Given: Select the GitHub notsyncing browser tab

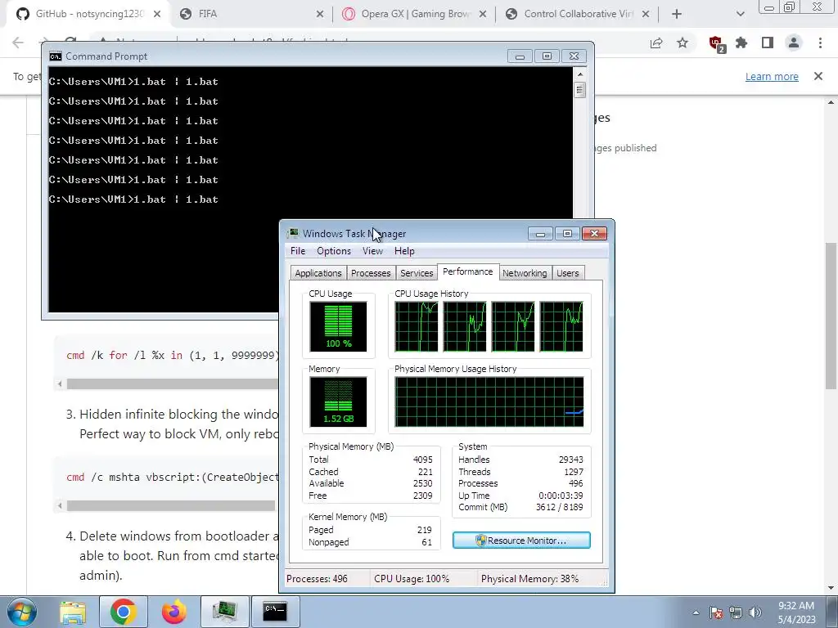Looking at the screenshot, I should coord(88,15).
